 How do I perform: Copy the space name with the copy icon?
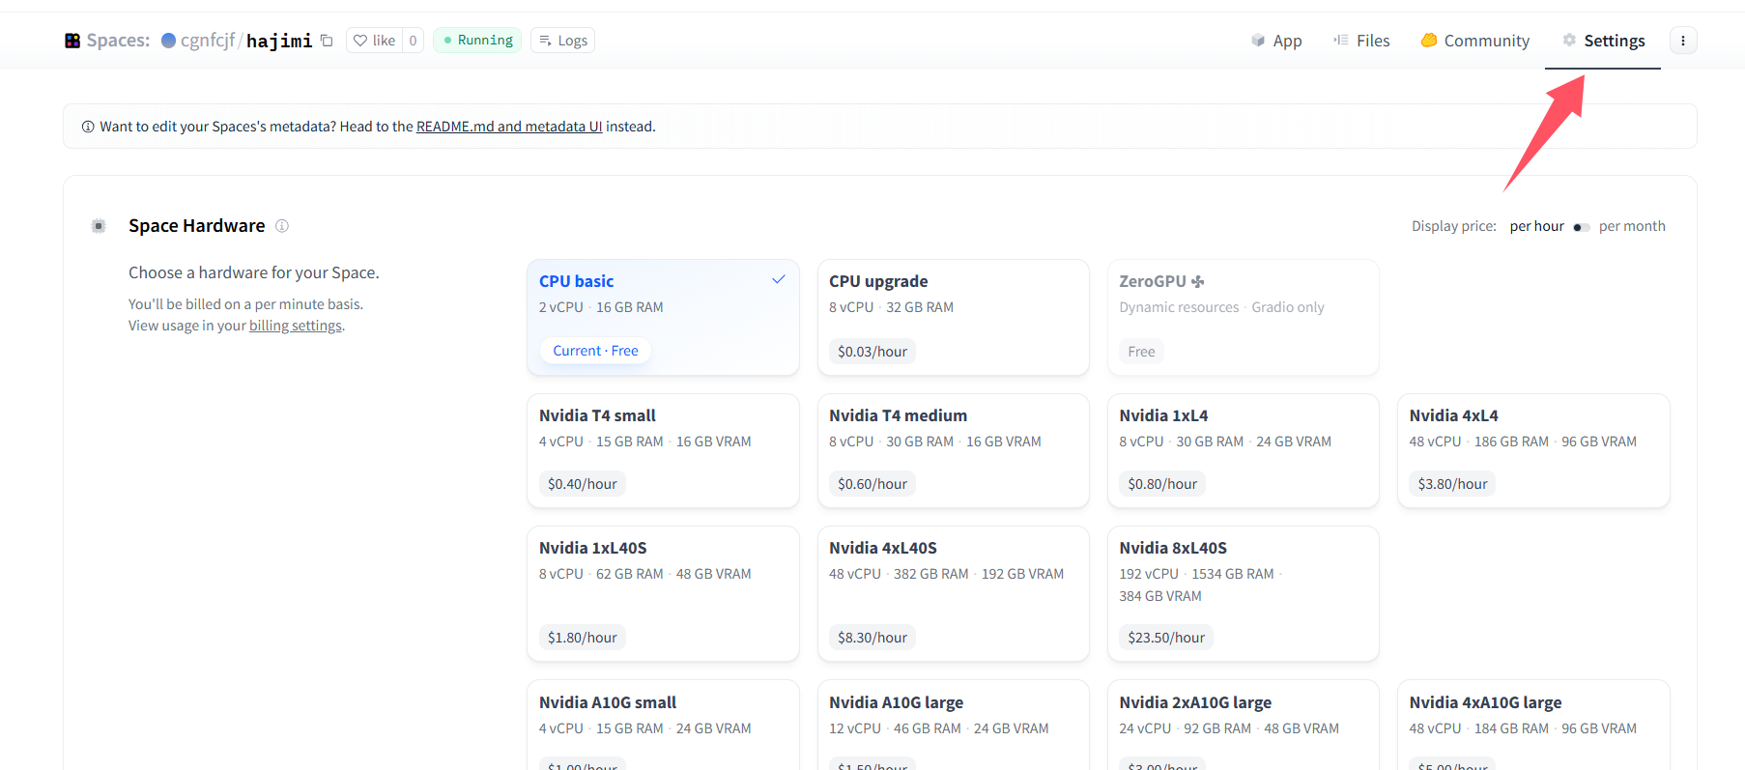click(327, 41)
